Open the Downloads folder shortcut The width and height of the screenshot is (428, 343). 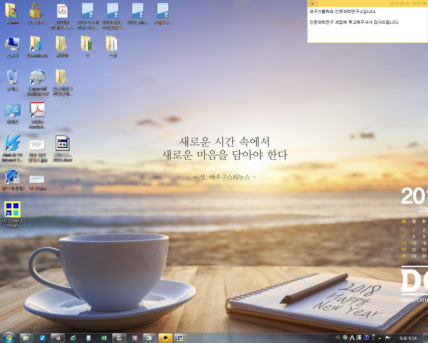[37, 47]
